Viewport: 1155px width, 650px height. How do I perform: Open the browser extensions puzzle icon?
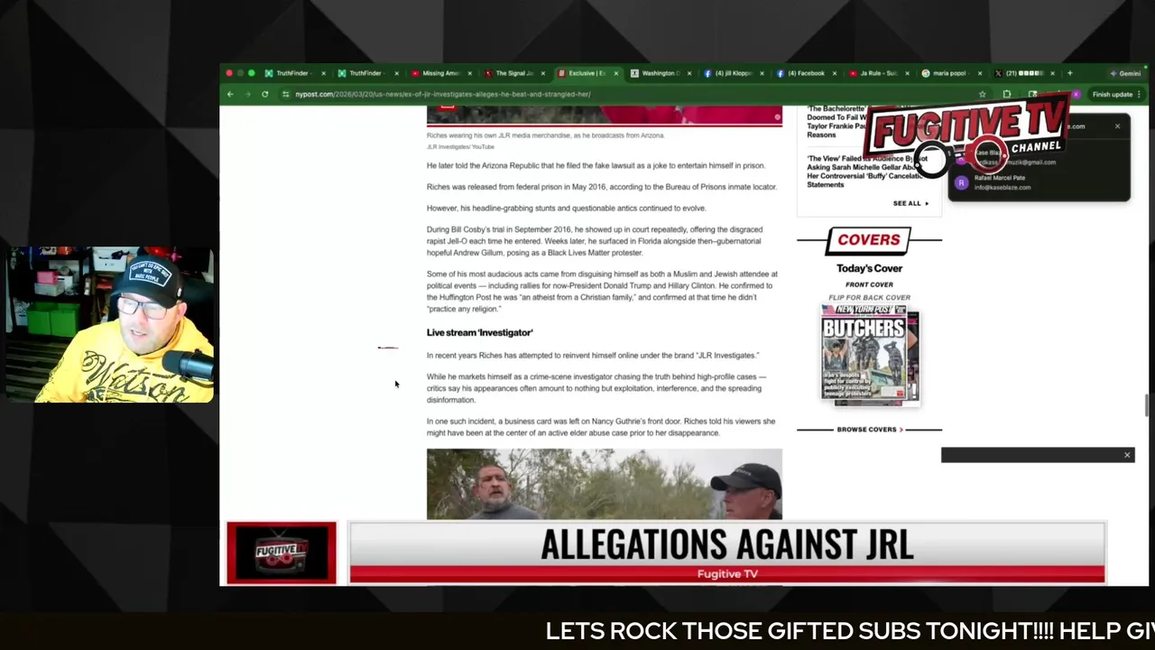coord(1007,94)
